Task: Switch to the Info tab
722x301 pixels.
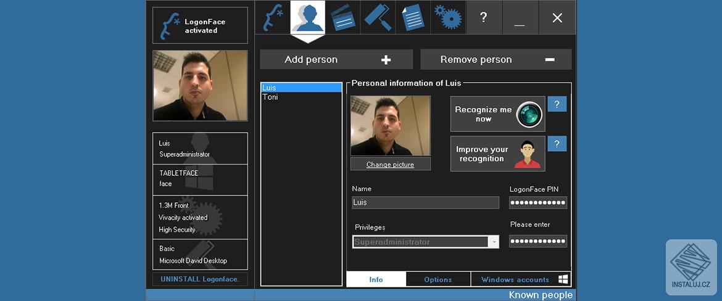Action: click(x=376, y=279)
